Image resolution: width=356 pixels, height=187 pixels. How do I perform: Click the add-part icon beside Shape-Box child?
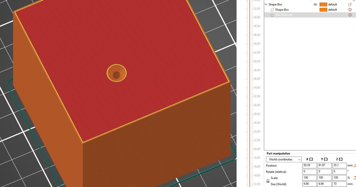pos(273,9)
